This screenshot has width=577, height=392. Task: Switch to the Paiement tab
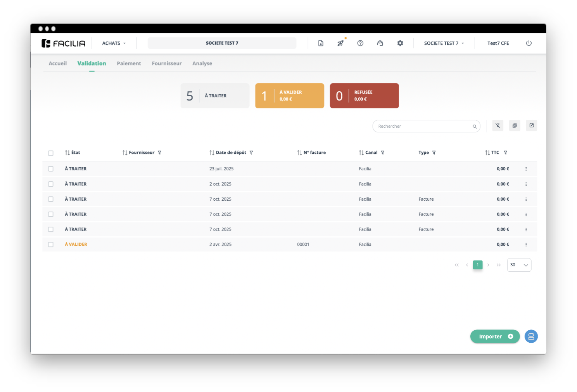(129, 63)
